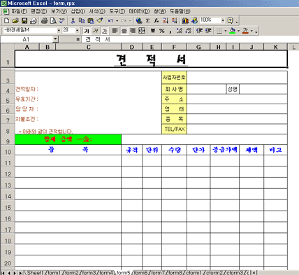Select column C header
This screenshot has height=275, width=299.
click(89, 47)
